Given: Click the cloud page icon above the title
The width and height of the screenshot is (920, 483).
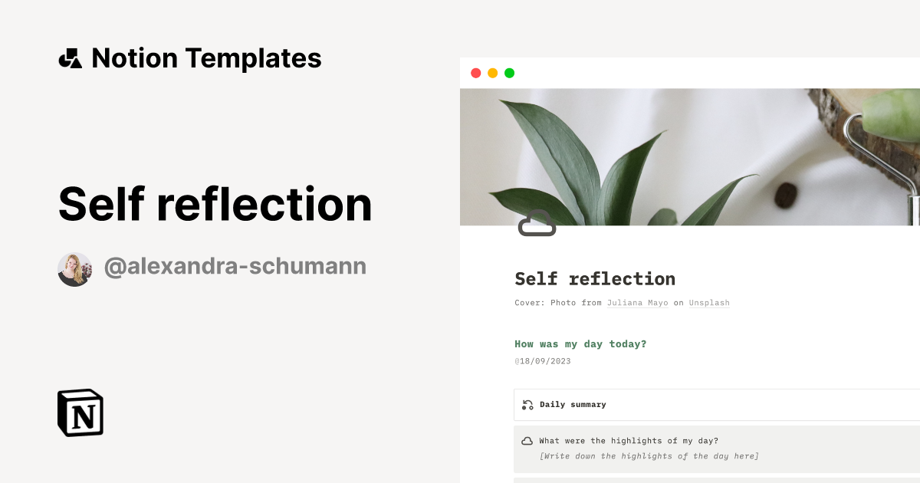Looking at the screenshot, I should (537, 222).
